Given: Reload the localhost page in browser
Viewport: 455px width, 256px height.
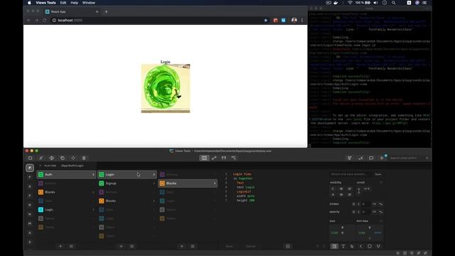Looking at the screenshot, I should click(x=44, y=21).
